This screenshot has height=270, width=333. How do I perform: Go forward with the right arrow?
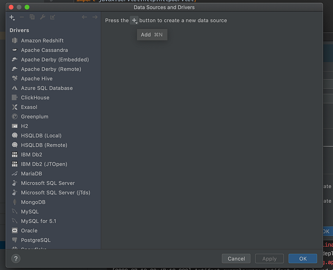click(95, 17)
